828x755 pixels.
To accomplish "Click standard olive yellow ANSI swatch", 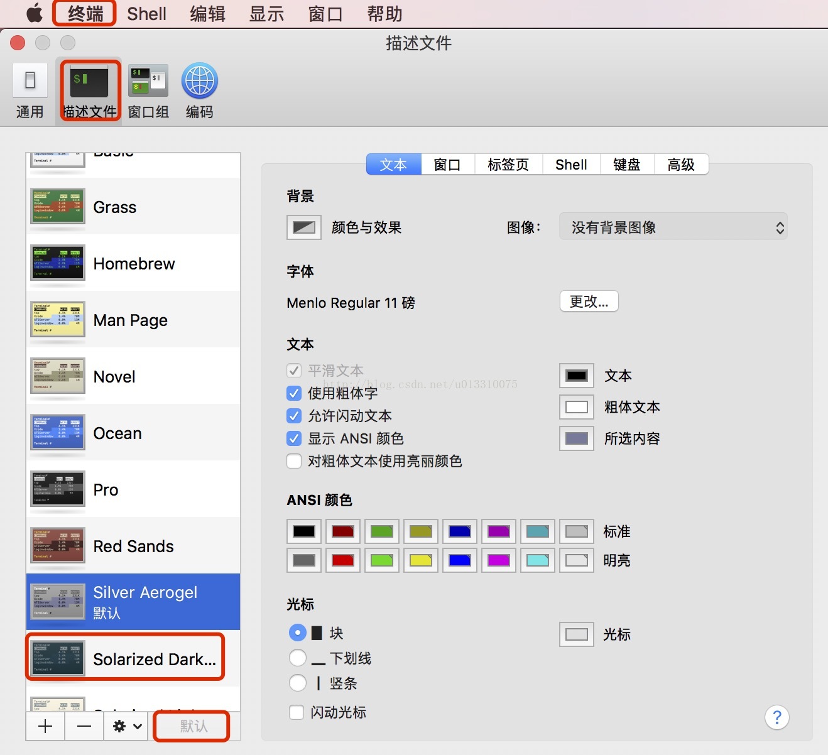I will click(421, 531).
